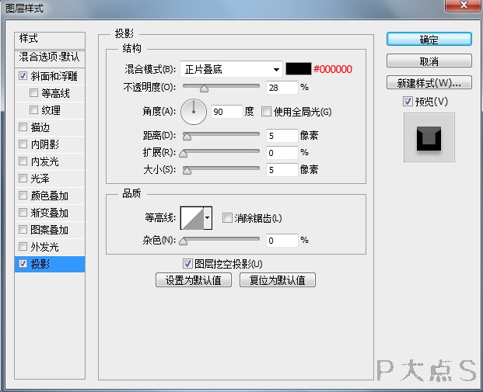The height and width of the screenshot is (392, 483).
Task: Open the 等高线 contour picker arrow
Action: pyautogui.click(x=208, y=217)
